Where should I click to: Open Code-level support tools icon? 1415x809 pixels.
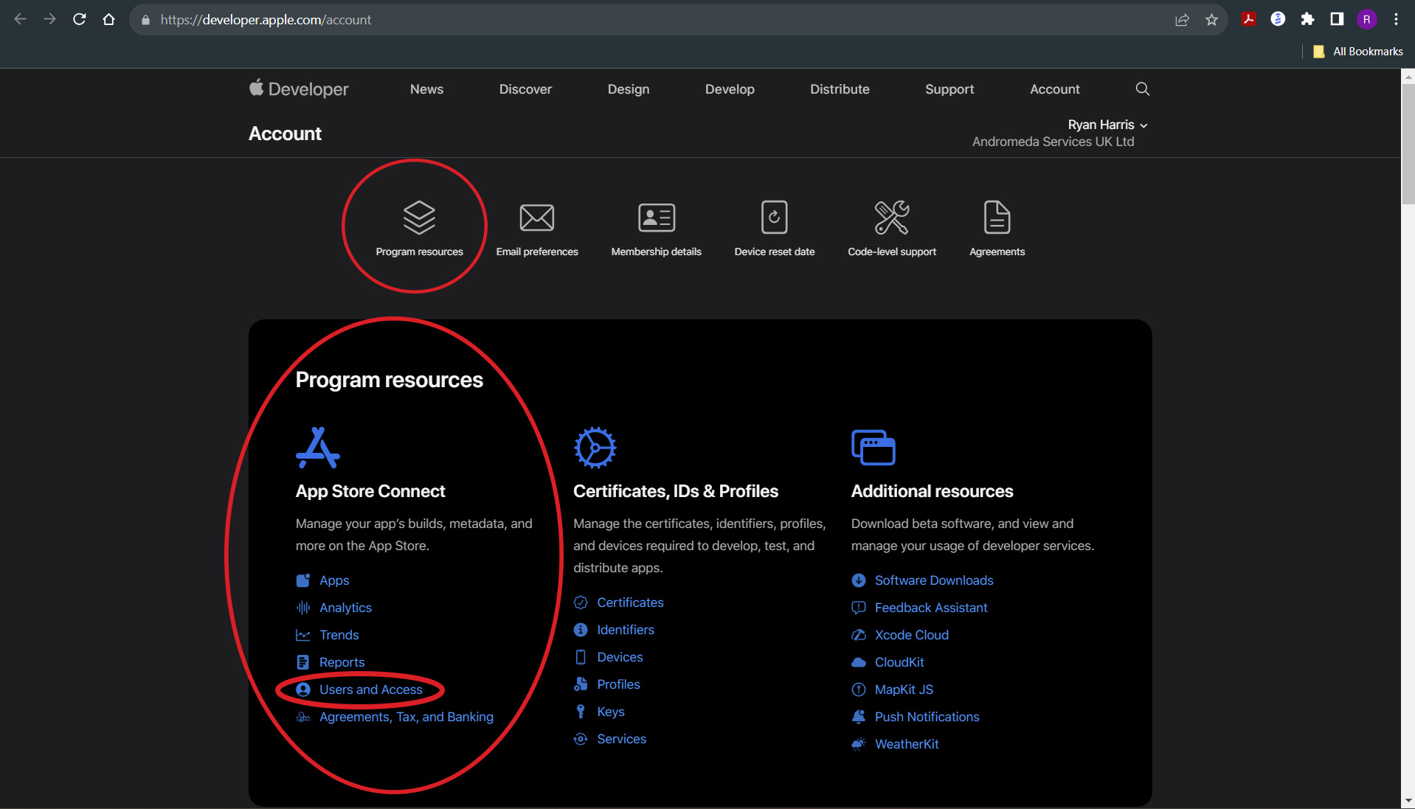point(892,218)
